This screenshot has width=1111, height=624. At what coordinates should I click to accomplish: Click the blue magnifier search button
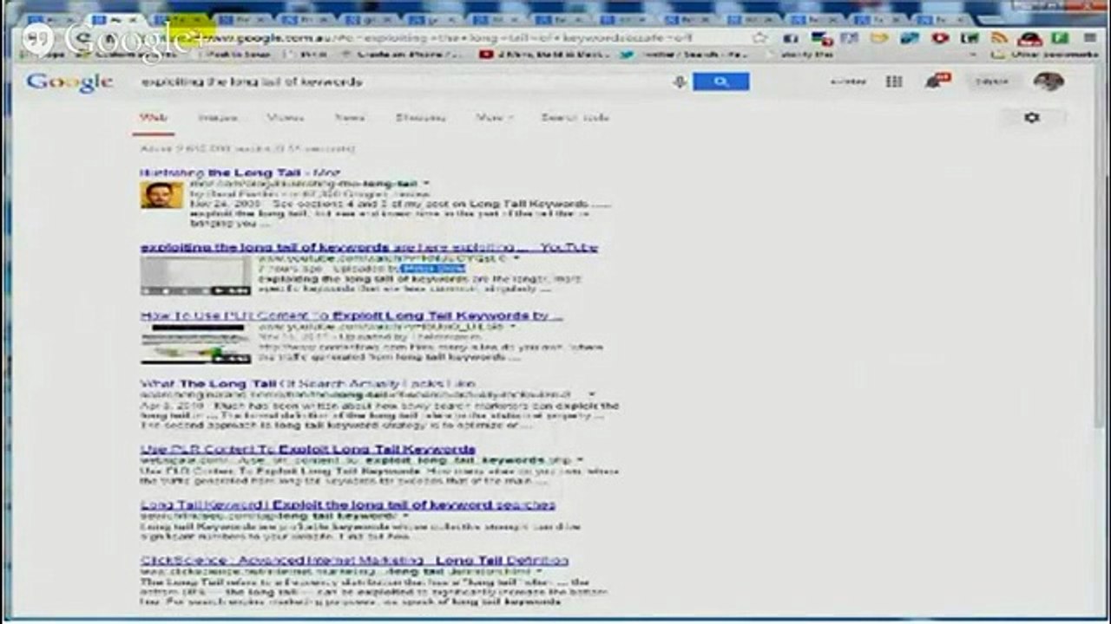pyautogui.click(x=720, y=81)
